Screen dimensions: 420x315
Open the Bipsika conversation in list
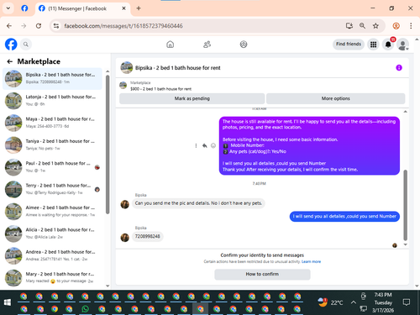[52, 78]
